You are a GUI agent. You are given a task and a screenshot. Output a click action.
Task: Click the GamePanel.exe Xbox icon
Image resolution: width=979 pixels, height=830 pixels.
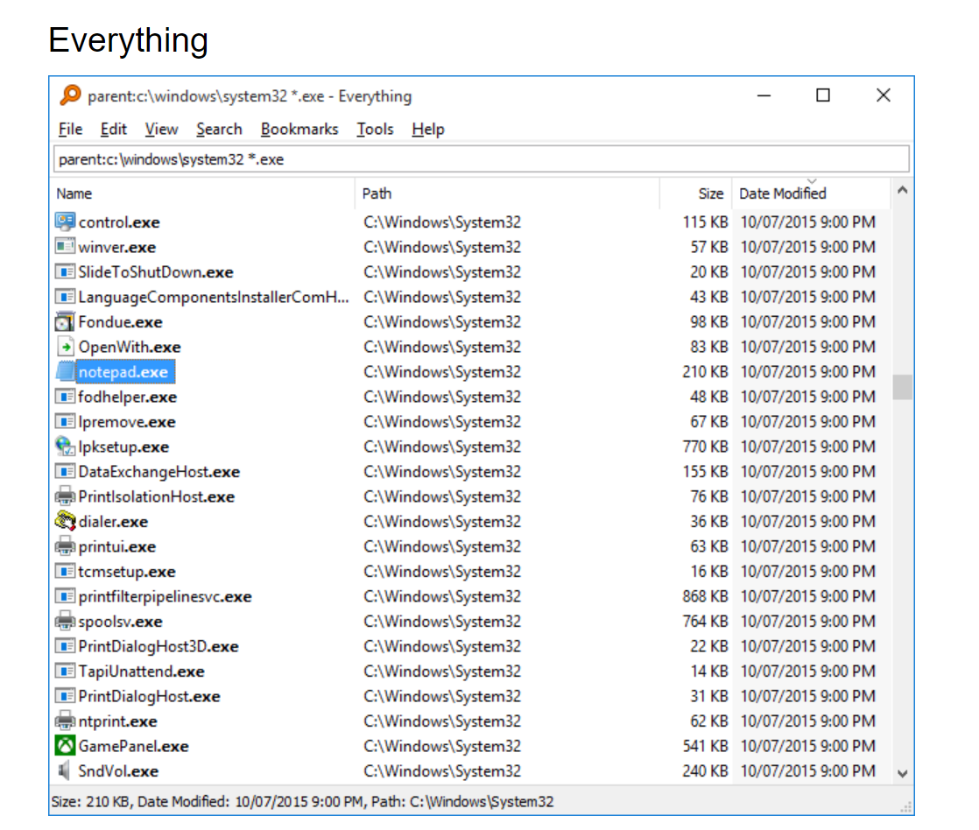click(x=65, y=746)
